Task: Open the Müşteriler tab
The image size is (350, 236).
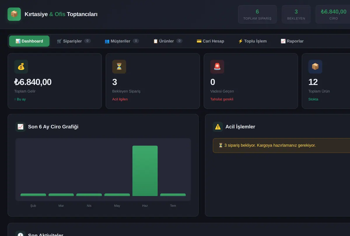Action: (x=122, y=41)
